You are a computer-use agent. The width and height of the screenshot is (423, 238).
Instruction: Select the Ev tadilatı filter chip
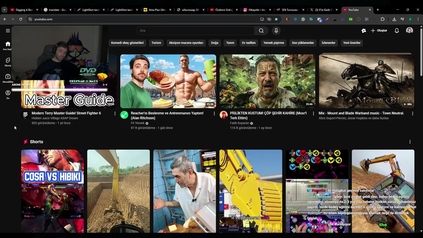pyautogui.click(x=249, y=43)
